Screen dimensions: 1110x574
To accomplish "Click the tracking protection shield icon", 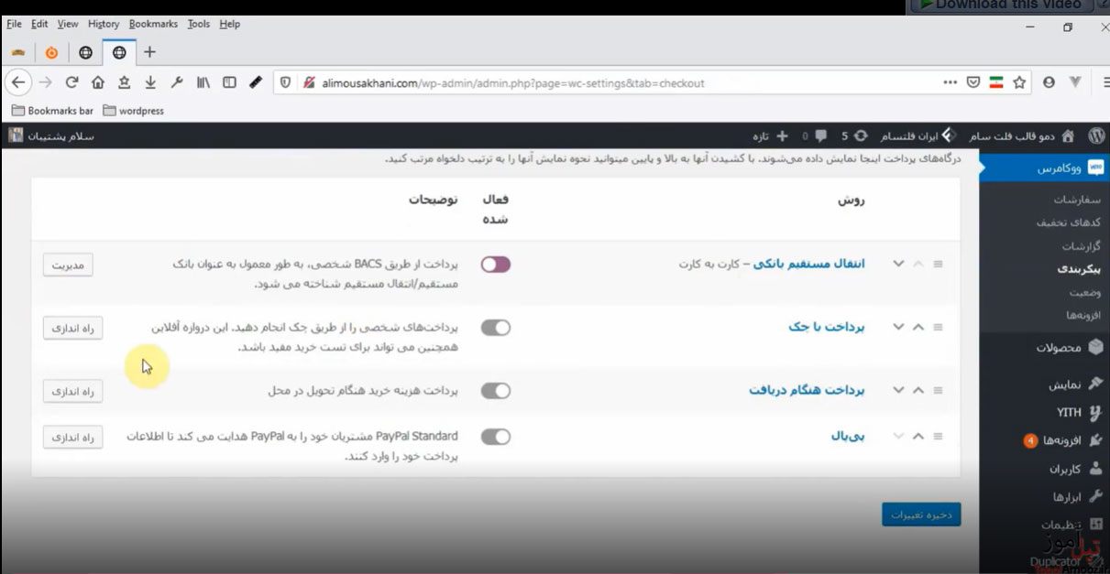I will (285, 82).
